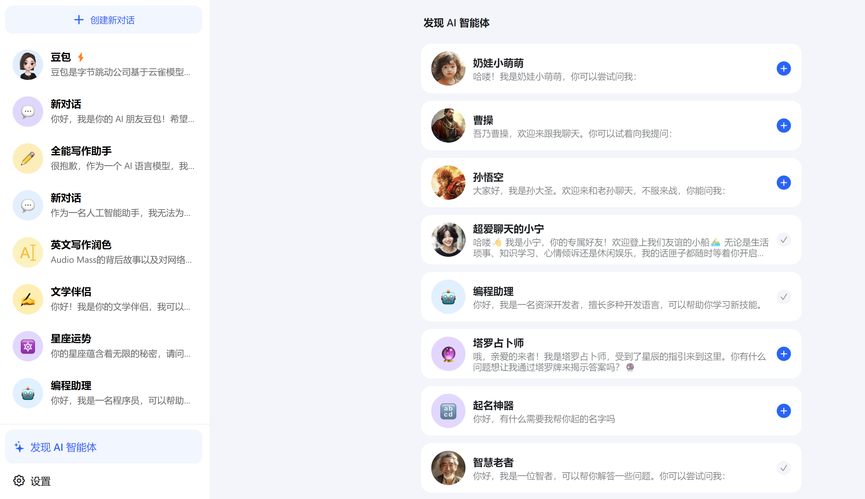Add 孙悟空 using the blue plus icon
This screenshot has height=499, width=865.
coord(784,183)
